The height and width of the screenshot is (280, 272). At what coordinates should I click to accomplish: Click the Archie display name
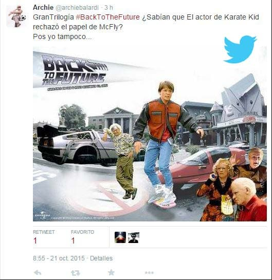click(x=43, y=7)
